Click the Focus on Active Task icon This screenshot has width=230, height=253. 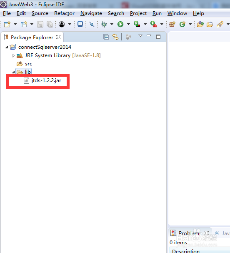tap(129, 37)
